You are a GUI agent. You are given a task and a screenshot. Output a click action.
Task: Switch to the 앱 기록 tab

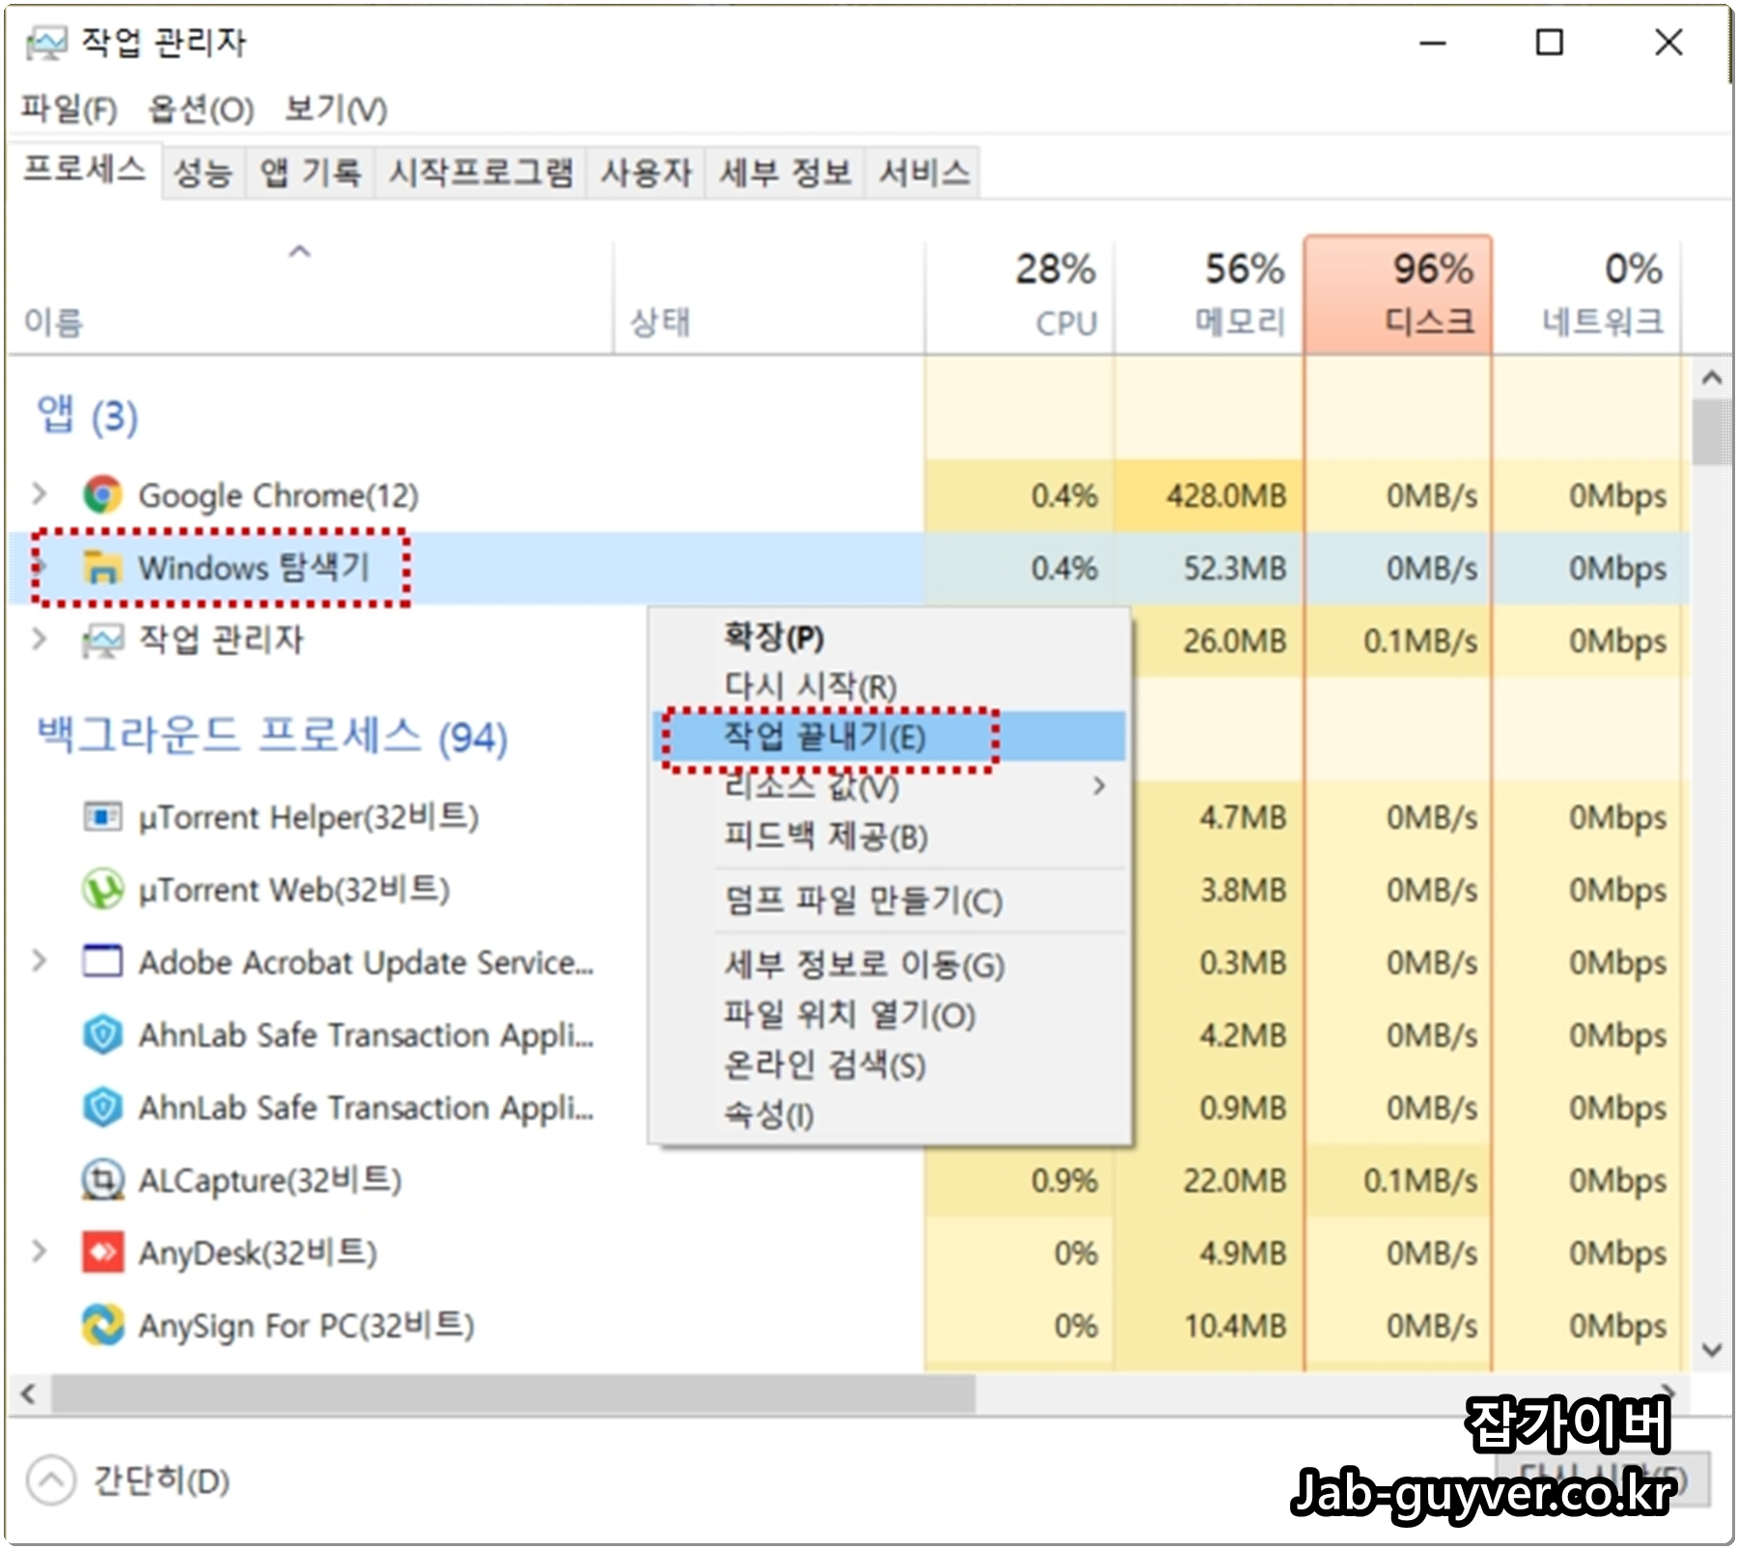pos(310,173)
